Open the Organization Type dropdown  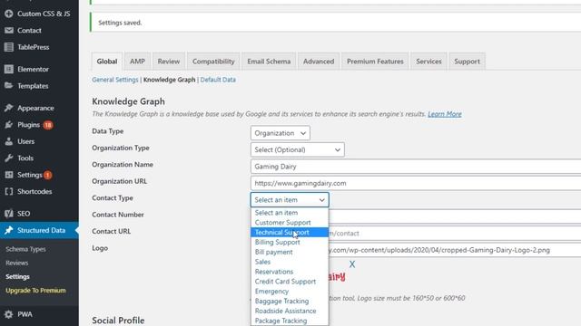[x=297, y=149]
